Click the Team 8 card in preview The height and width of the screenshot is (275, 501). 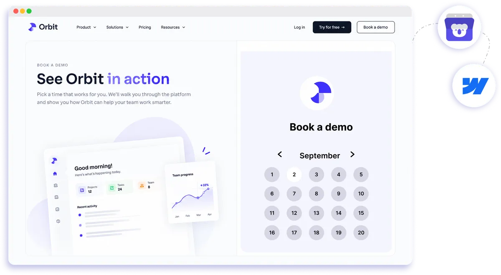point(149,185)
